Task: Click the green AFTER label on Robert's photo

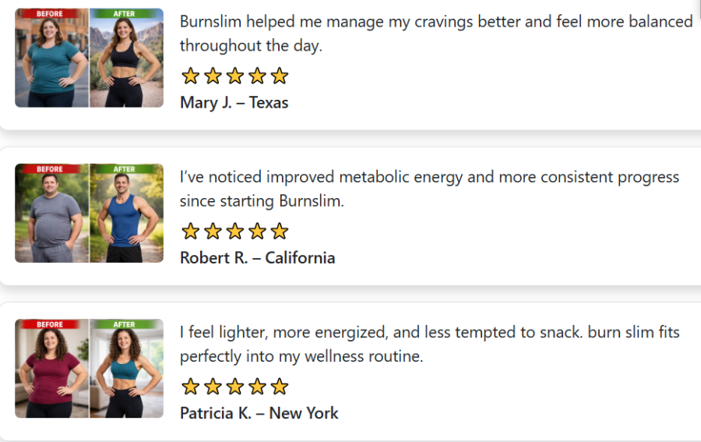Action: 125,169
